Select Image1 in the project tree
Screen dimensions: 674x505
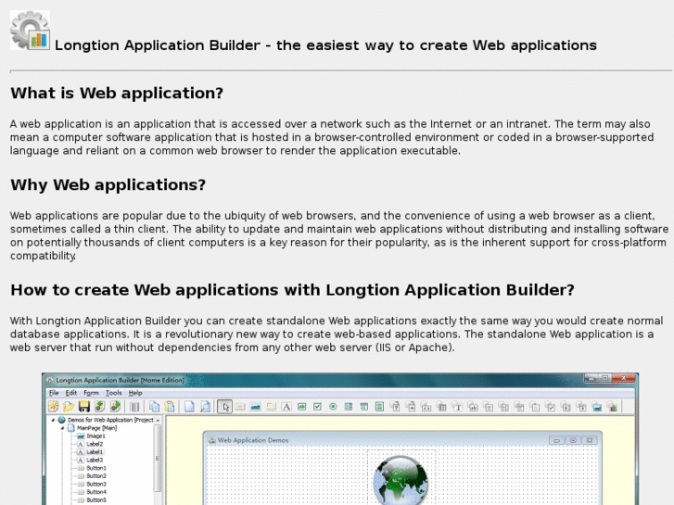tap(95, 436)
